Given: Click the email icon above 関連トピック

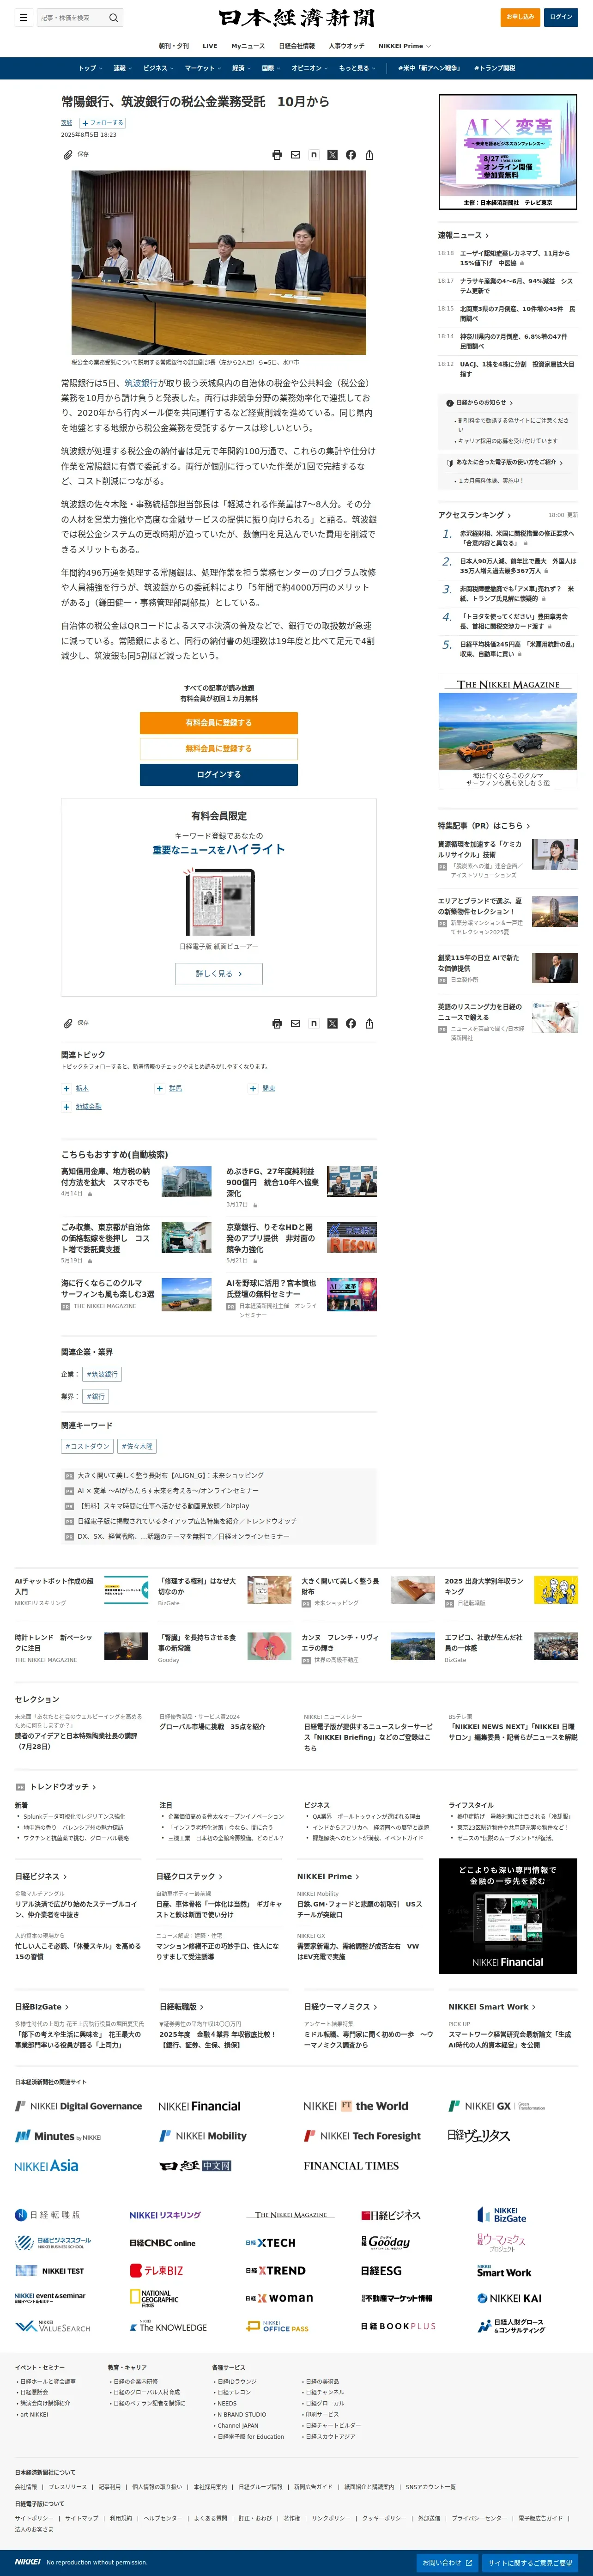Looking at the screenshot, I should click(295, 1023).
